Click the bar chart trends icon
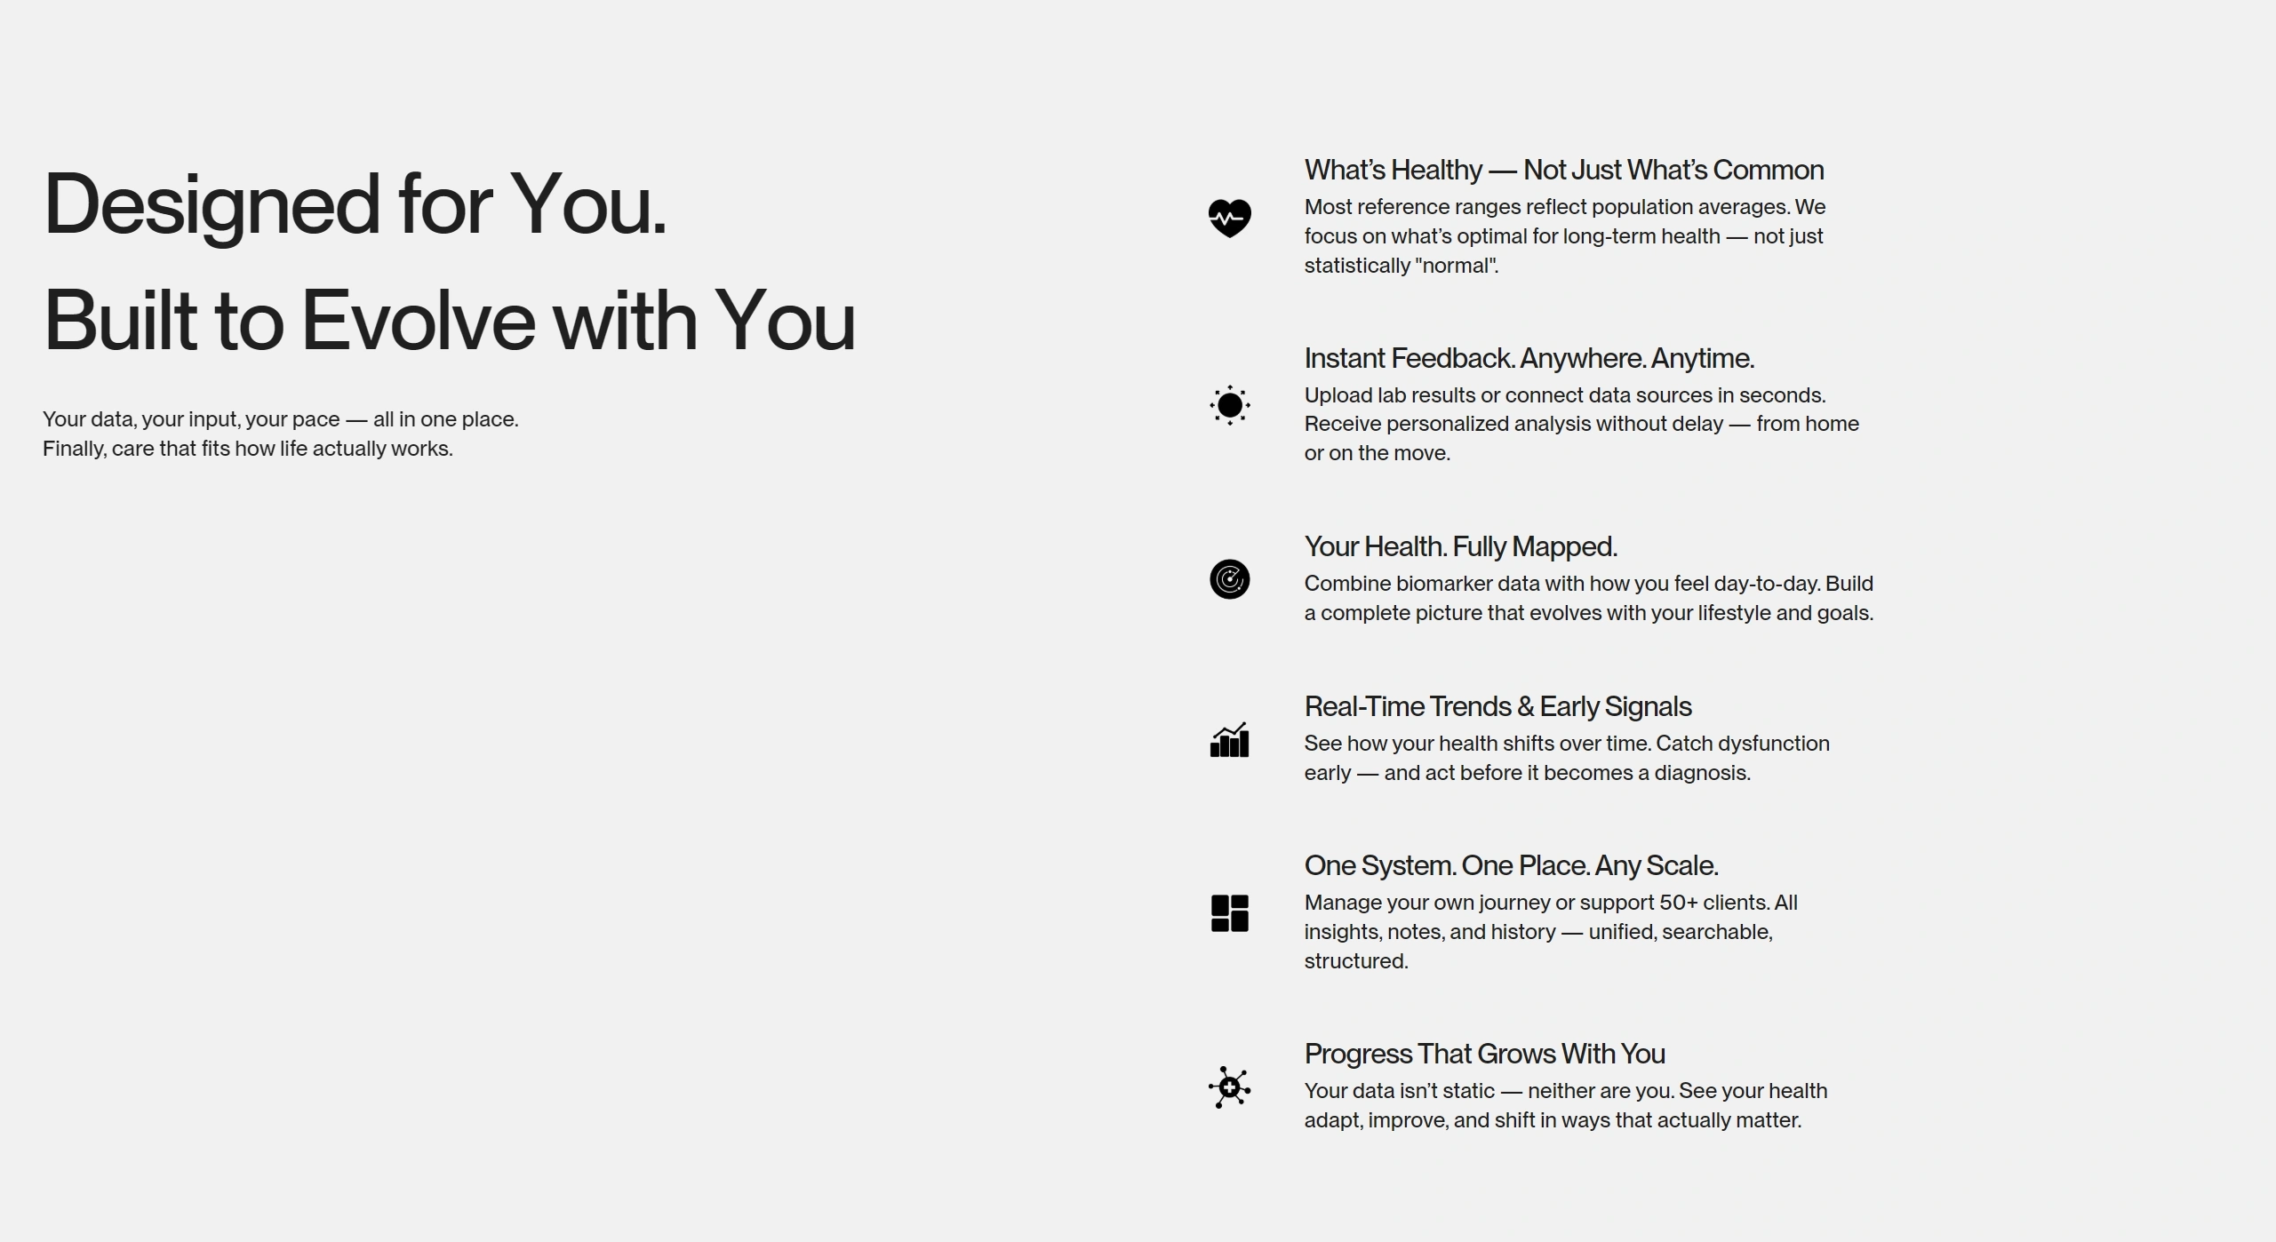2276x1242 pixels. (1229, 739)
